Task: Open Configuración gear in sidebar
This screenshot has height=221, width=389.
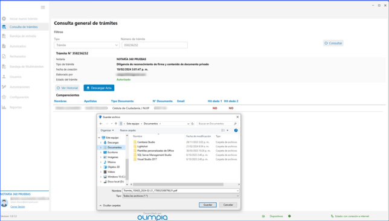Action: [4, 97]
